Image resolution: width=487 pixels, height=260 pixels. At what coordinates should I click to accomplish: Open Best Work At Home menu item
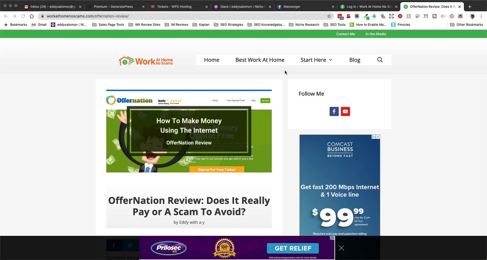click(260, 60)
